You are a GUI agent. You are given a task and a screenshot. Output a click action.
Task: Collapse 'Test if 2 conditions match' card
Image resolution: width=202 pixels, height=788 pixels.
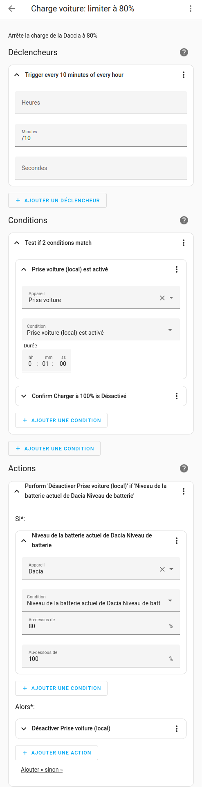[x=17, y=243]
